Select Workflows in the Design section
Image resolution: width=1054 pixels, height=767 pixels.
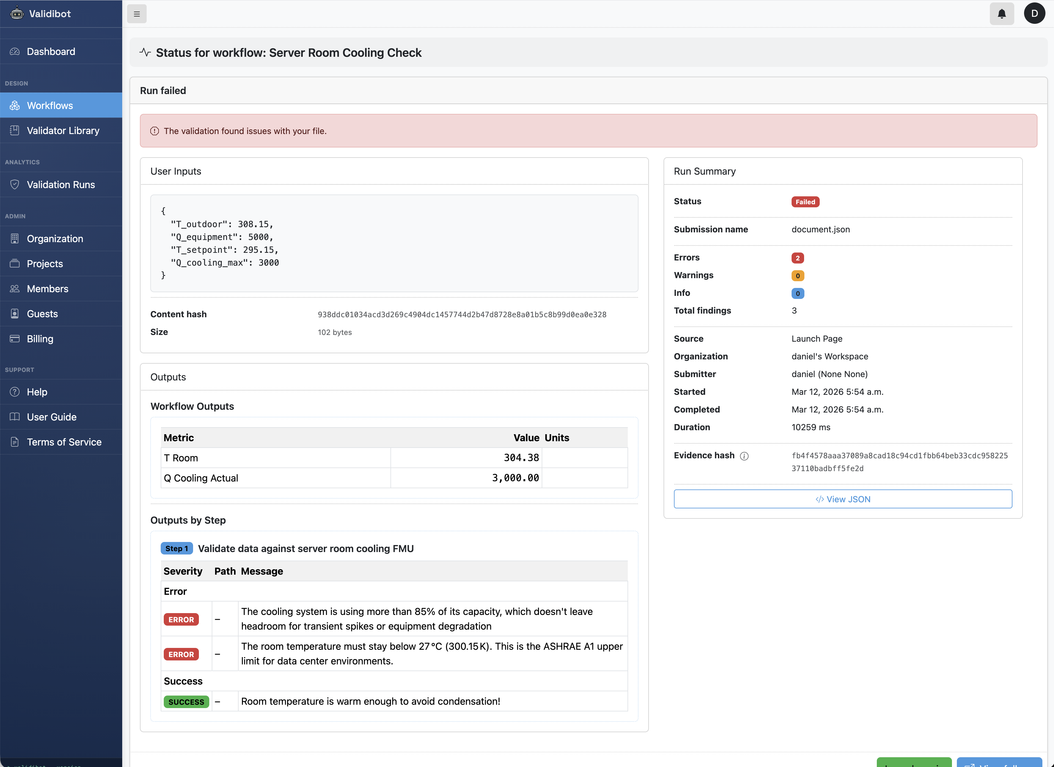pos(50,105)
